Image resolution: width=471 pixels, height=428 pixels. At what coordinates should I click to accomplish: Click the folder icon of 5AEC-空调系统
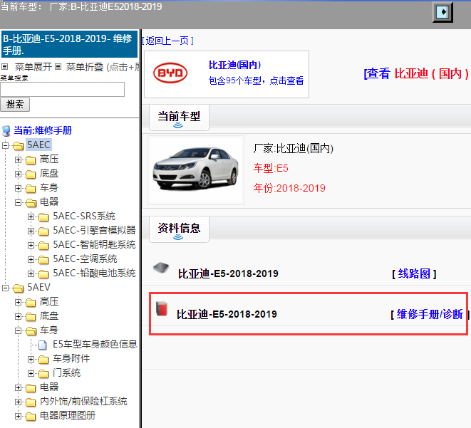click(43, 260)
